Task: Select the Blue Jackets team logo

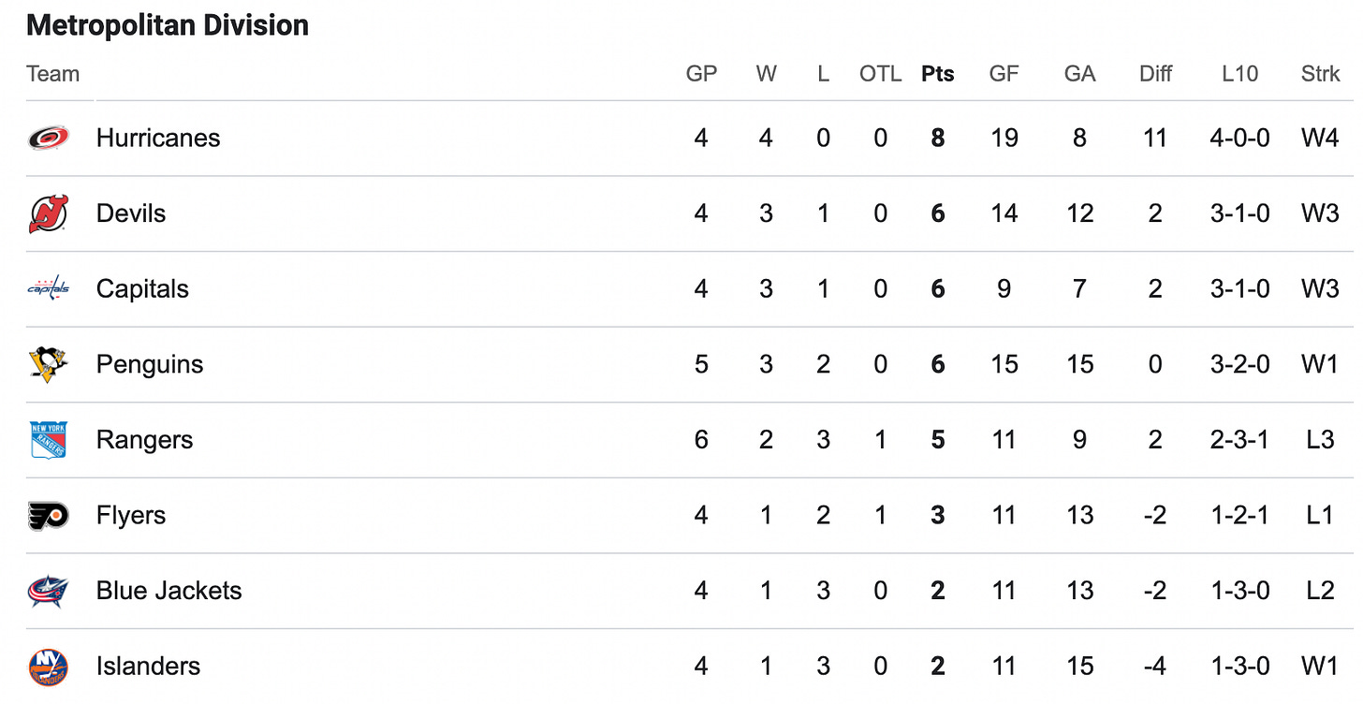Action: click(x=48, y=591)
